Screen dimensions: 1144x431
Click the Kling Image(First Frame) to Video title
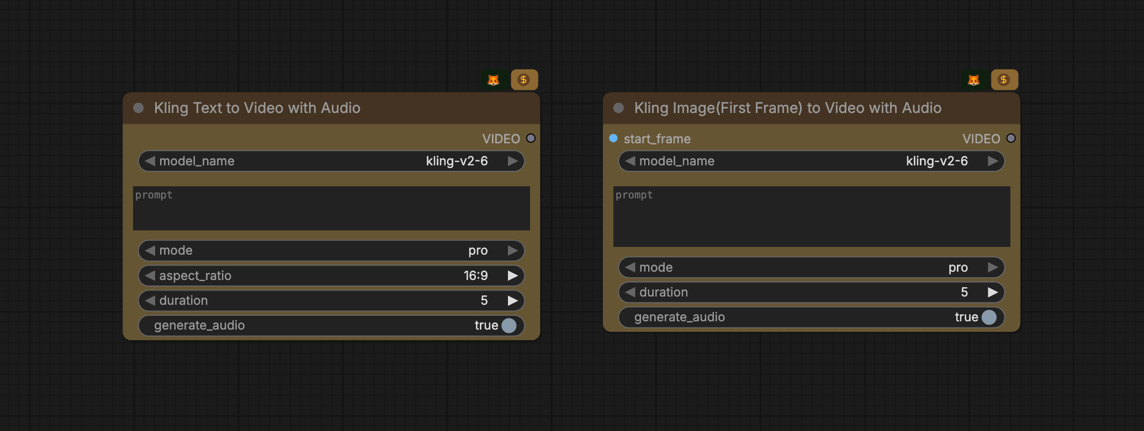click(x=788, y=108)
